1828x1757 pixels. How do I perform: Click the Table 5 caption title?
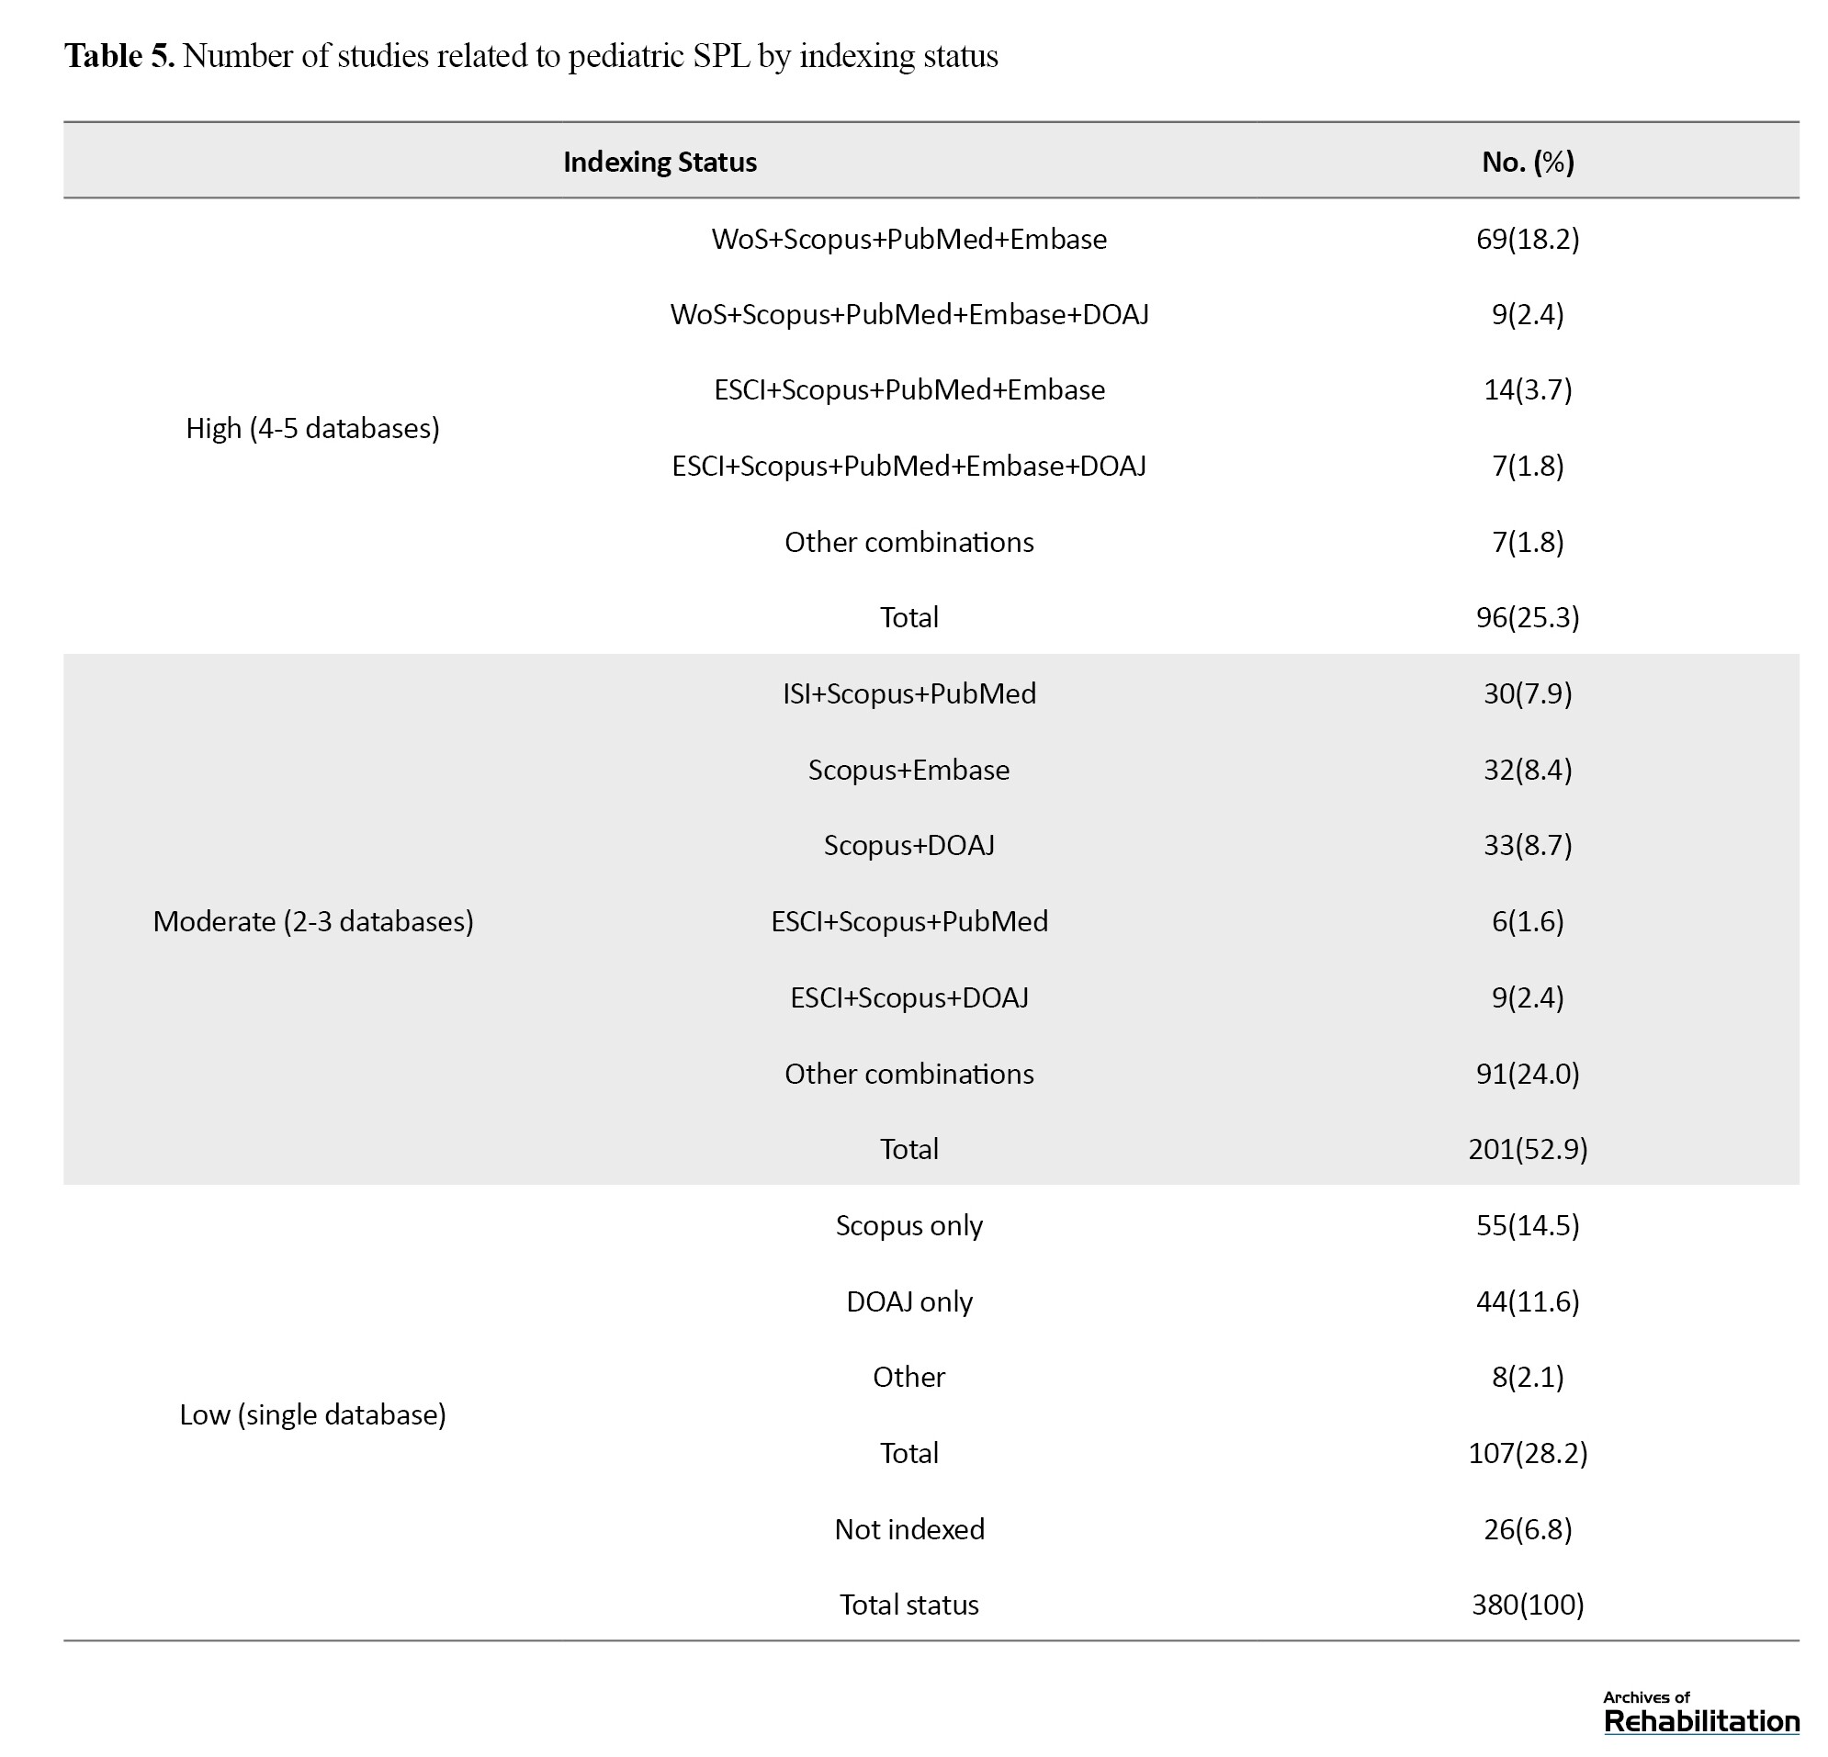(x=531, y=56)
